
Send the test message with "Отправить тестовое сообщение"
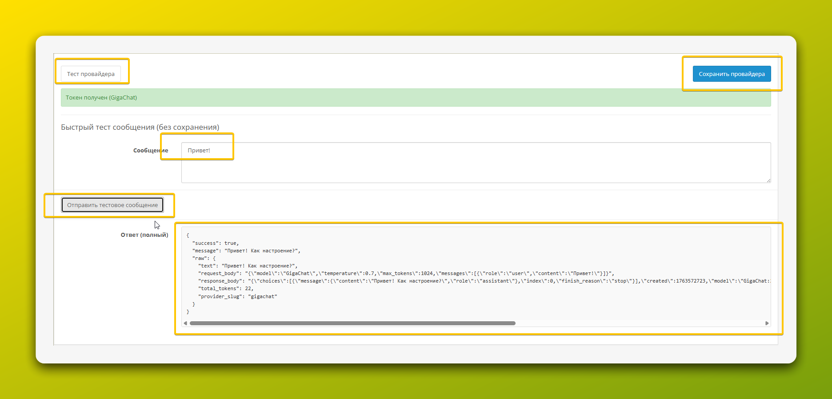[112, 205]
